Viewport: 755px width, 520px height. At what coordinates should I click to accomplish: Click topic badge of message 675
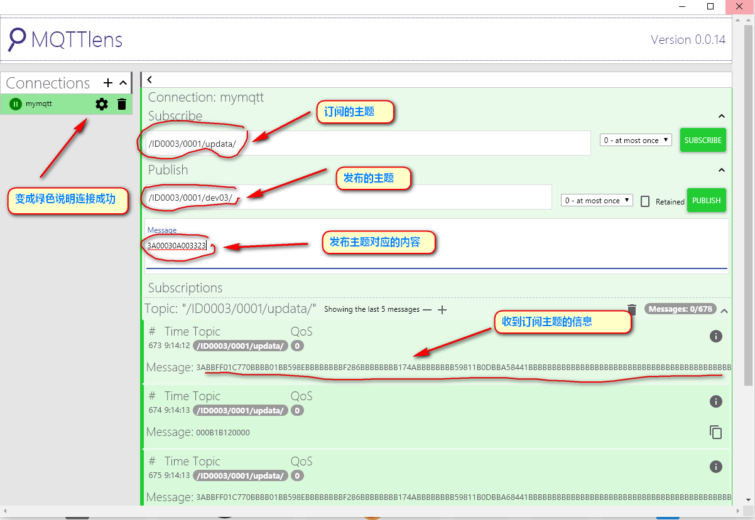tap(241, 476)
